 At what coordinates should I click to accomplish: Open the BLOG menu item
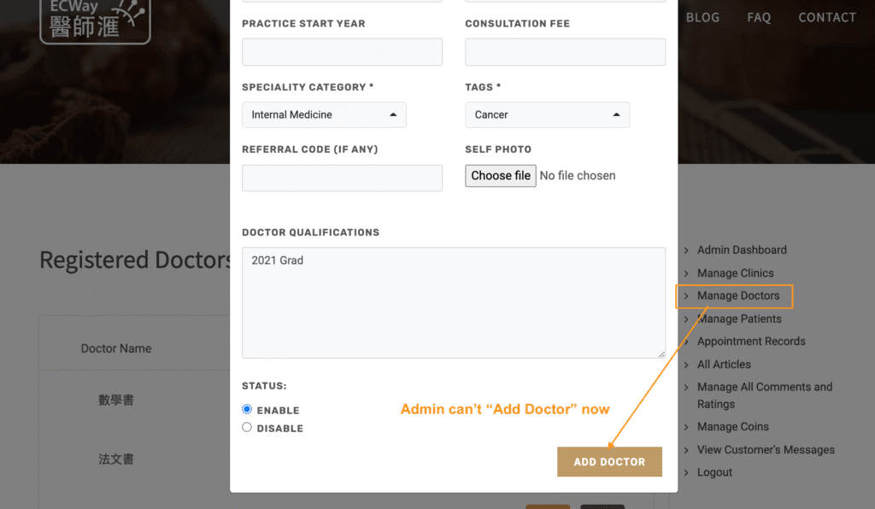[x=702, y=17]
